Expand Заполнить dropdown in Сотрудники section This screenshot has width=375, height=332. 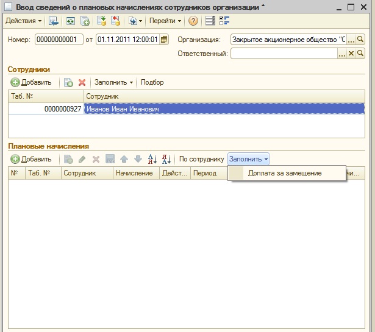point(113,82)
